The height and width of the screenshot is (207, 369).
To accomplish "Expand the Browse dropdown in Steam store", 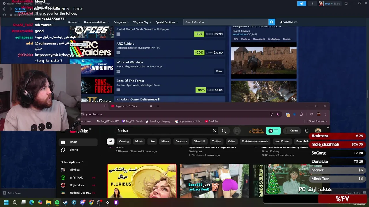I will pos(74,22).
